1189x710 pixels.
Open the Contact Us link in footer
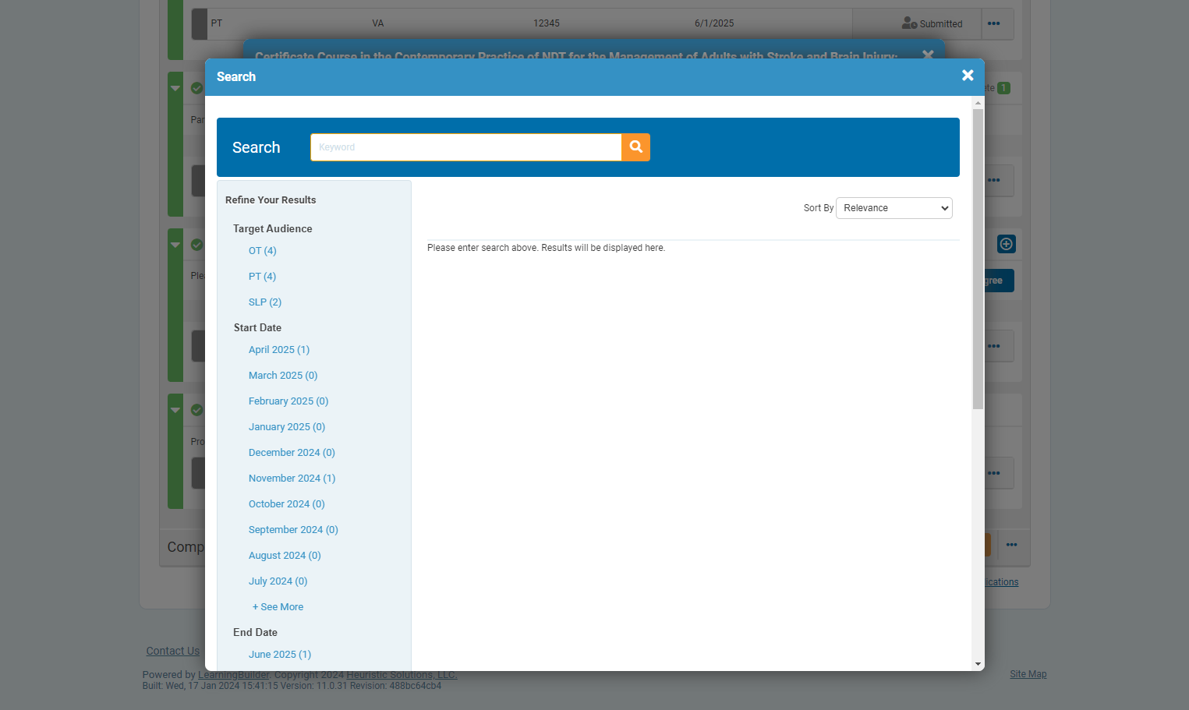pyautogui.click(x=173, y=651)
